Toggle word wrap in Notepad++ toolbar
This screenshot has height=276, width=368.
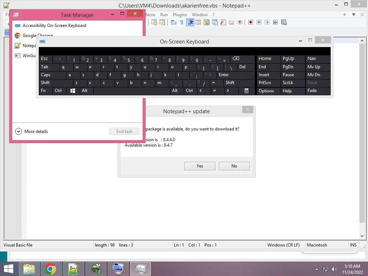[x=174, y=22]
